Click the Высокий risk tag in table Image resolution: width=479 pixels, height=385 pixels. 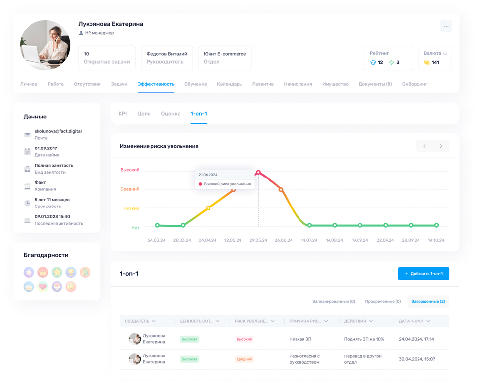pyautogui.click(x=244, y=339)
